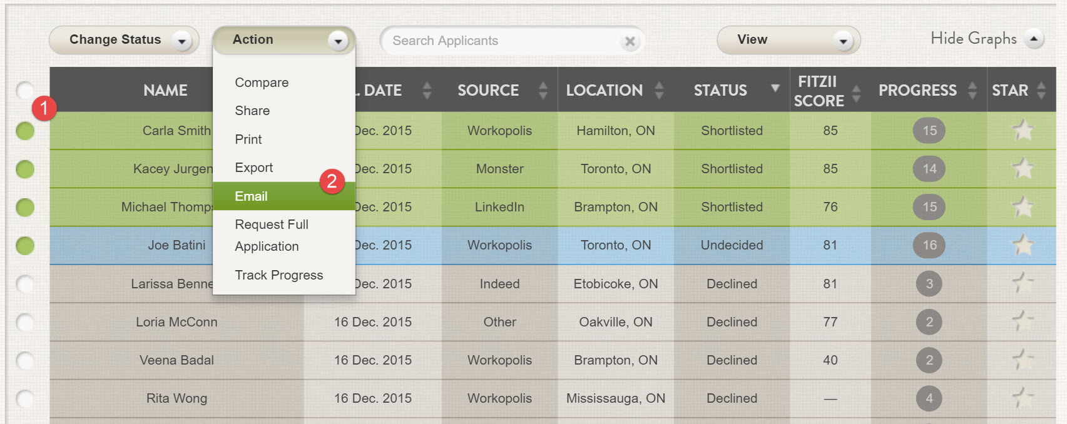Clear the Search Applicants field with X
Screen dimensions: 1067x424
click(630, 41)
